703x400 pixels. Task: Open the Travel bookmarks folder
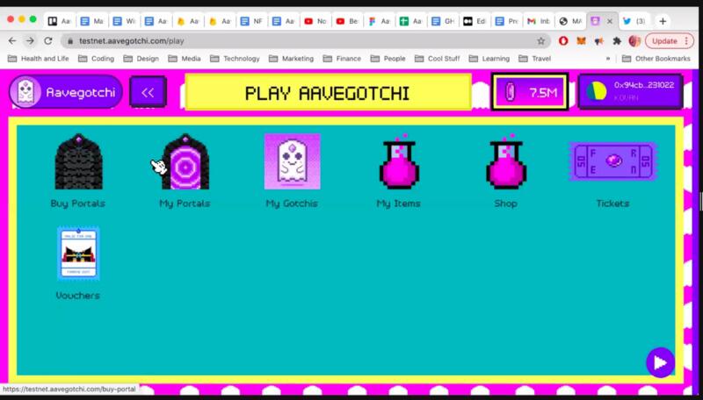tap(535, 59)
